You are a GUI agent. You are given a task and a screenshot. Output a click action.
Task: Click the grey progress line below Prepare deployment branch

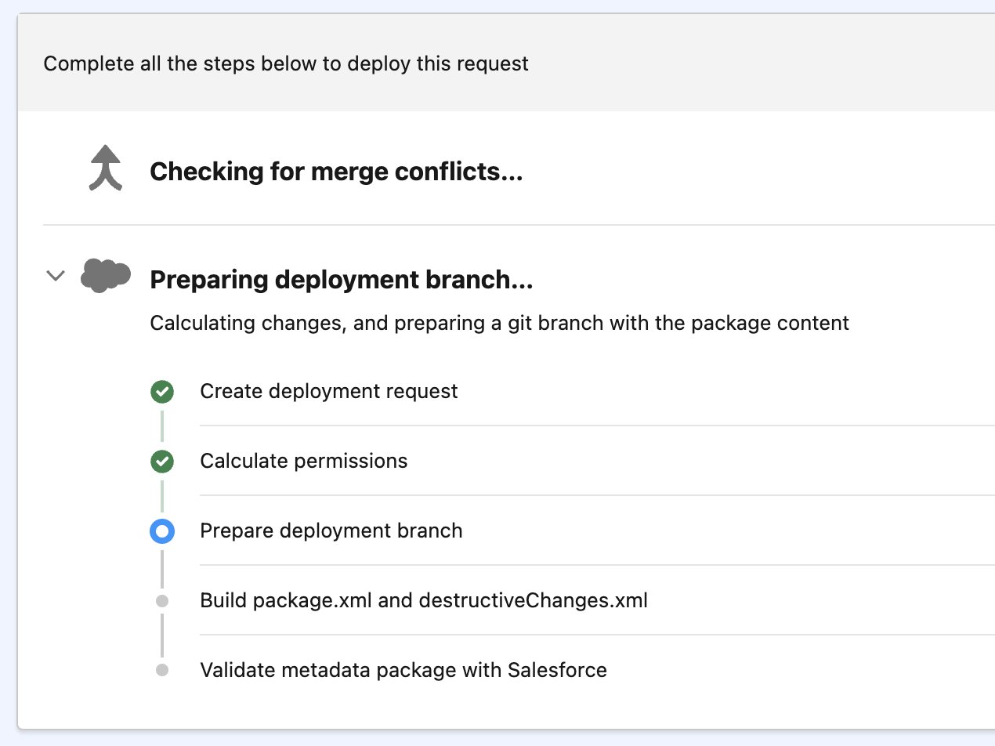pos(162,568)
